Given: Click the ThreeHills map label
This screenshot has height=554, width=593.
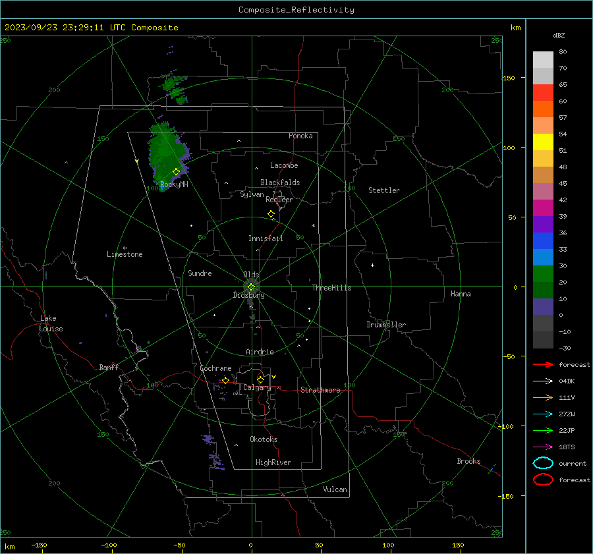Looking at the screenshot, I should point(331,288).
